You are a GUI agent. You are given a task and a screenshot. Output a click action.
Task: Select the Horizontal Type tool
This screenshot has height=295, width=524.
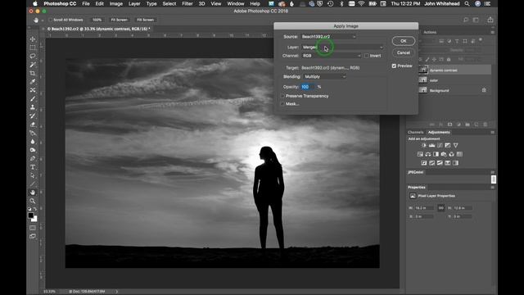coord(33,167)
